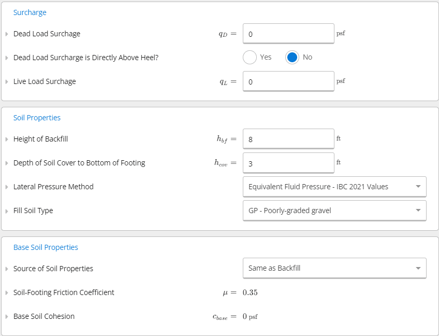Click the soil cover depth input field

[288, 163]
